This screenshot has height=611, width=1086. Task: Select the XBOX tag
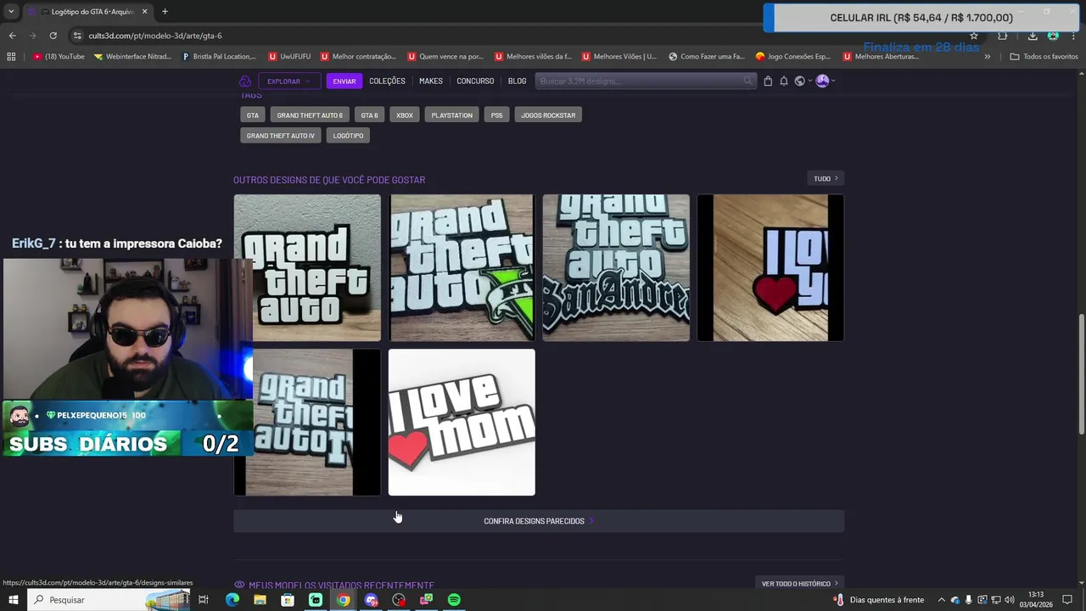[405, 115]
